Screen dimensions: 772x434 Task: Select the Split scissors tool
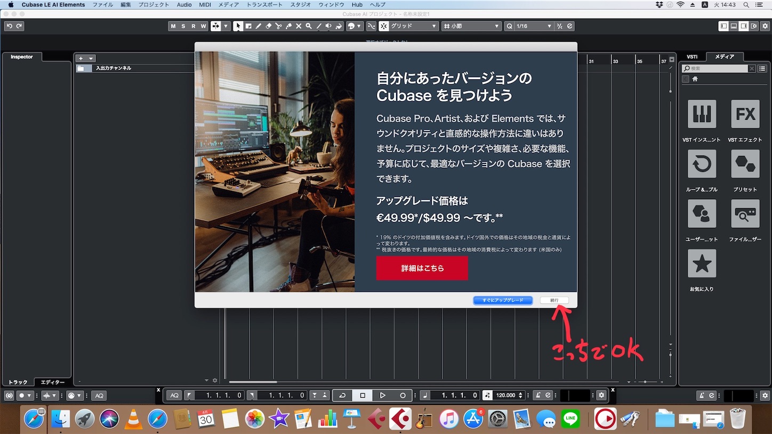[279, 26]
